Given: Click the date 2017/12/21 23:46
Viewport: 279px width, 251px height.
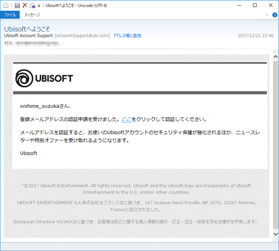Looking at the screenshot, I should pos(256,36).
